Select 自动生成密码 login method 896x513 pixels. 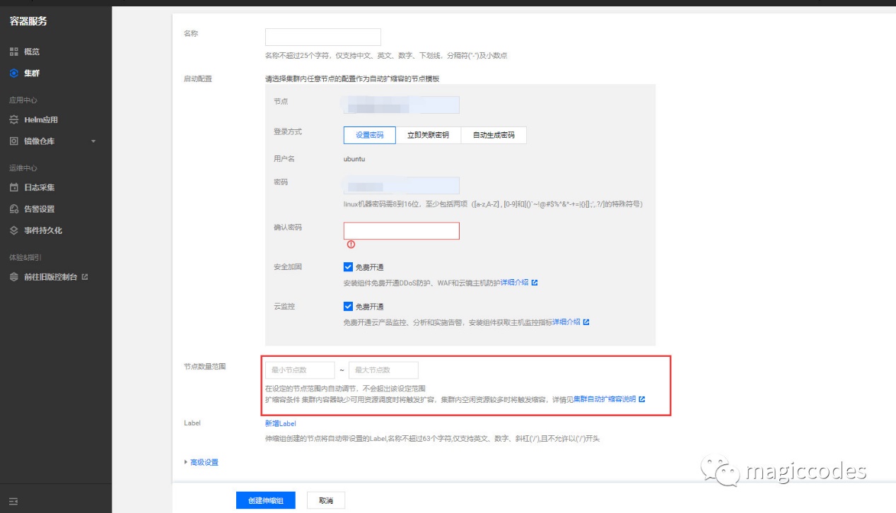[x=494, y=135]
